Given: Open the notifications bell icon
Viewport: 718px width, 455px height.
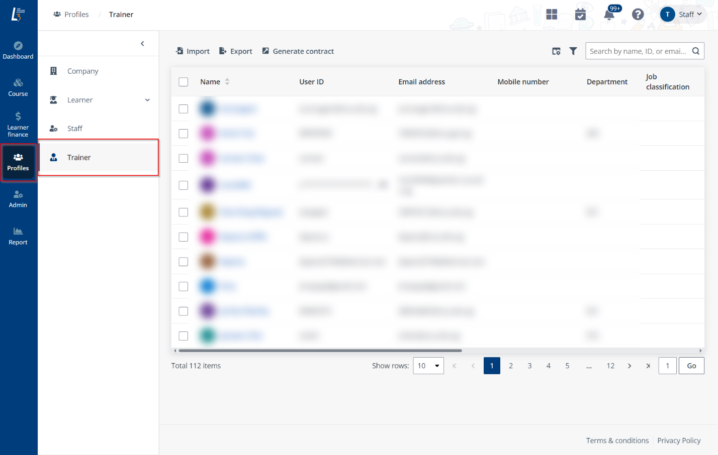Looking at the screenshot, I should pyautogui.click(x=609, y=15).
